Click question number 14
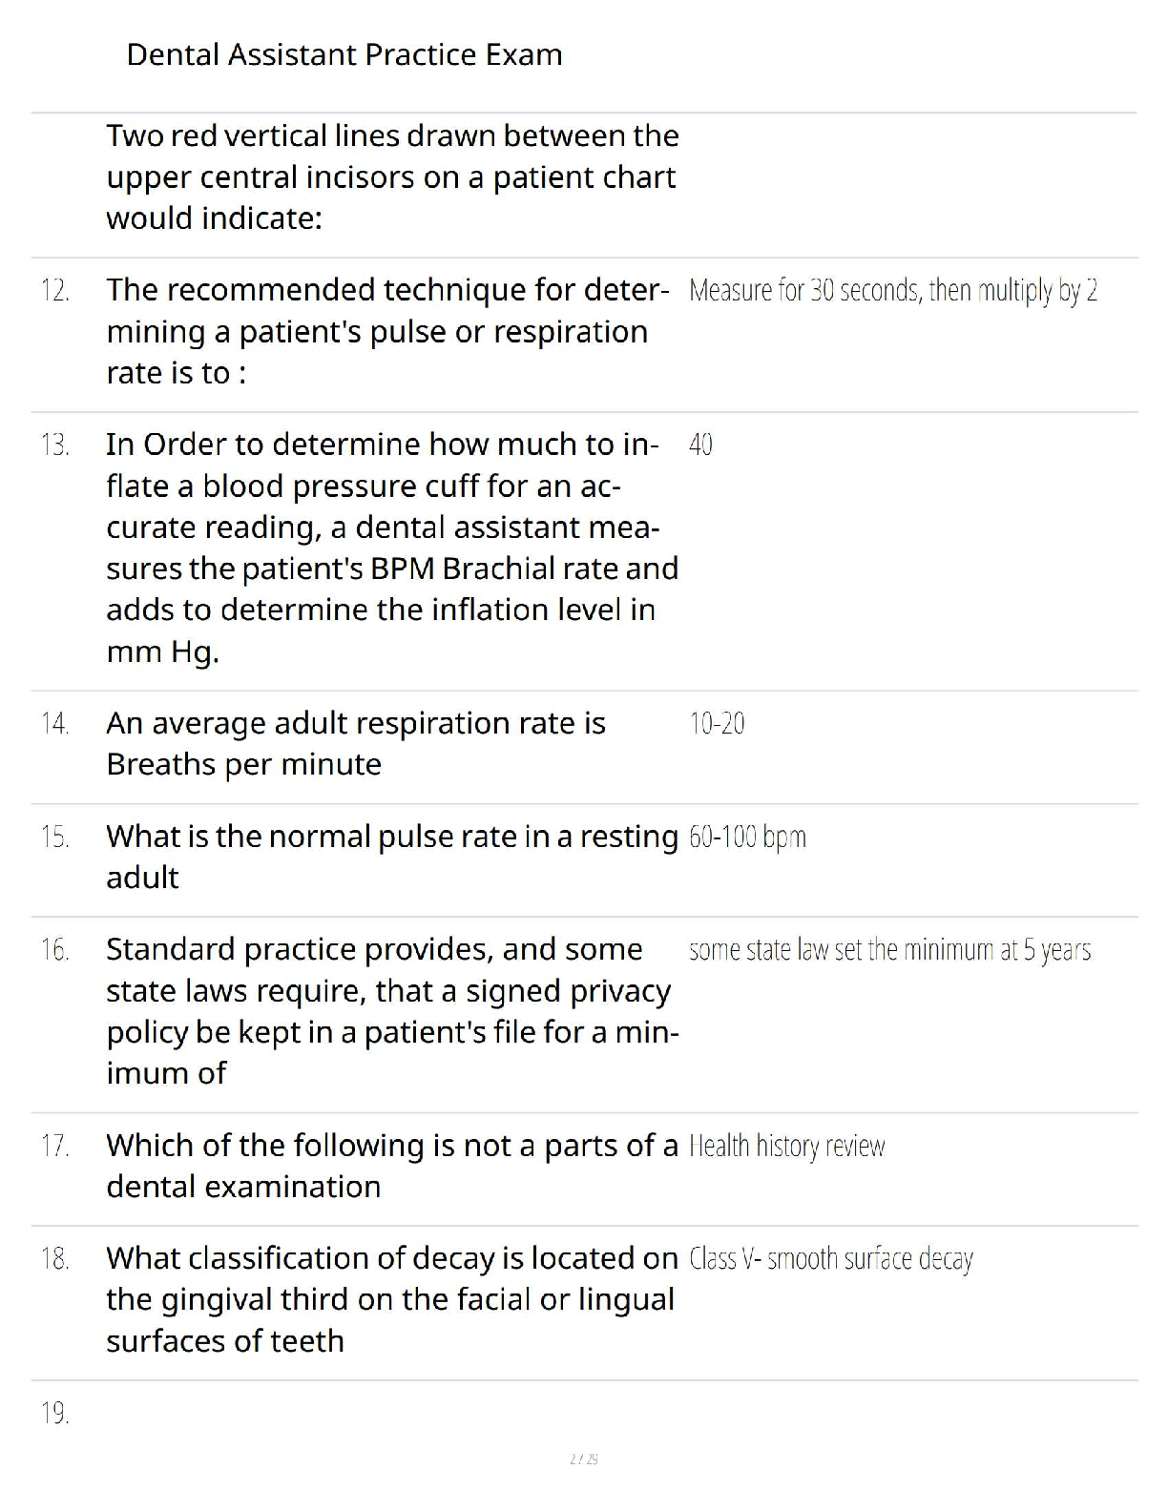The width and height of the screenshot is (1168, 1511). (55, 724)
